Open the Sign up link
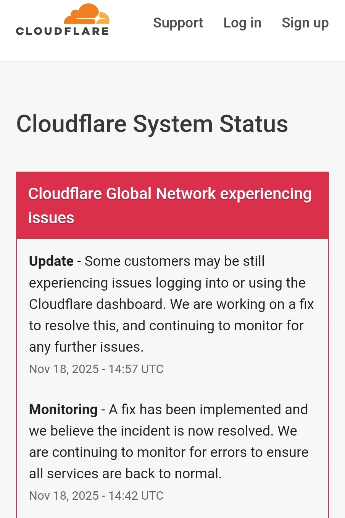This screenshot has width=345, height=518. click(305, 23)
